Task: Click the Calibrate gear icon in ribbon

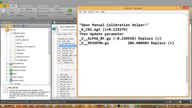Action: click(70, 11)
